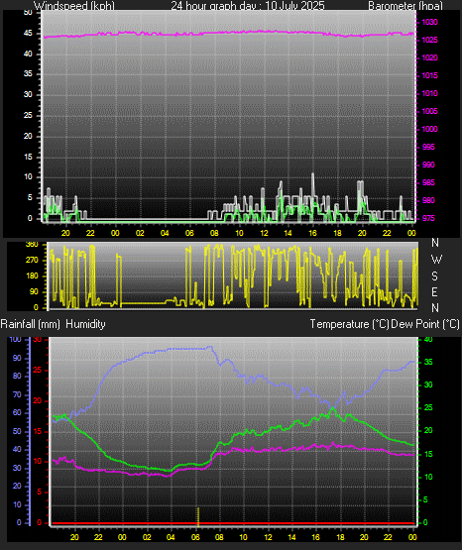Click the 50 windspeed scale value
This screenshot has height=550, width=462.
[x=28, y=13]
